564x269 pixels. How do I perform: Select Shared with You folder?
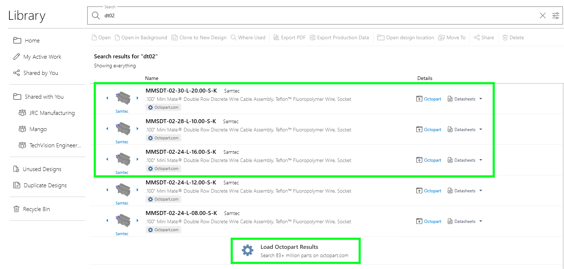38,97
